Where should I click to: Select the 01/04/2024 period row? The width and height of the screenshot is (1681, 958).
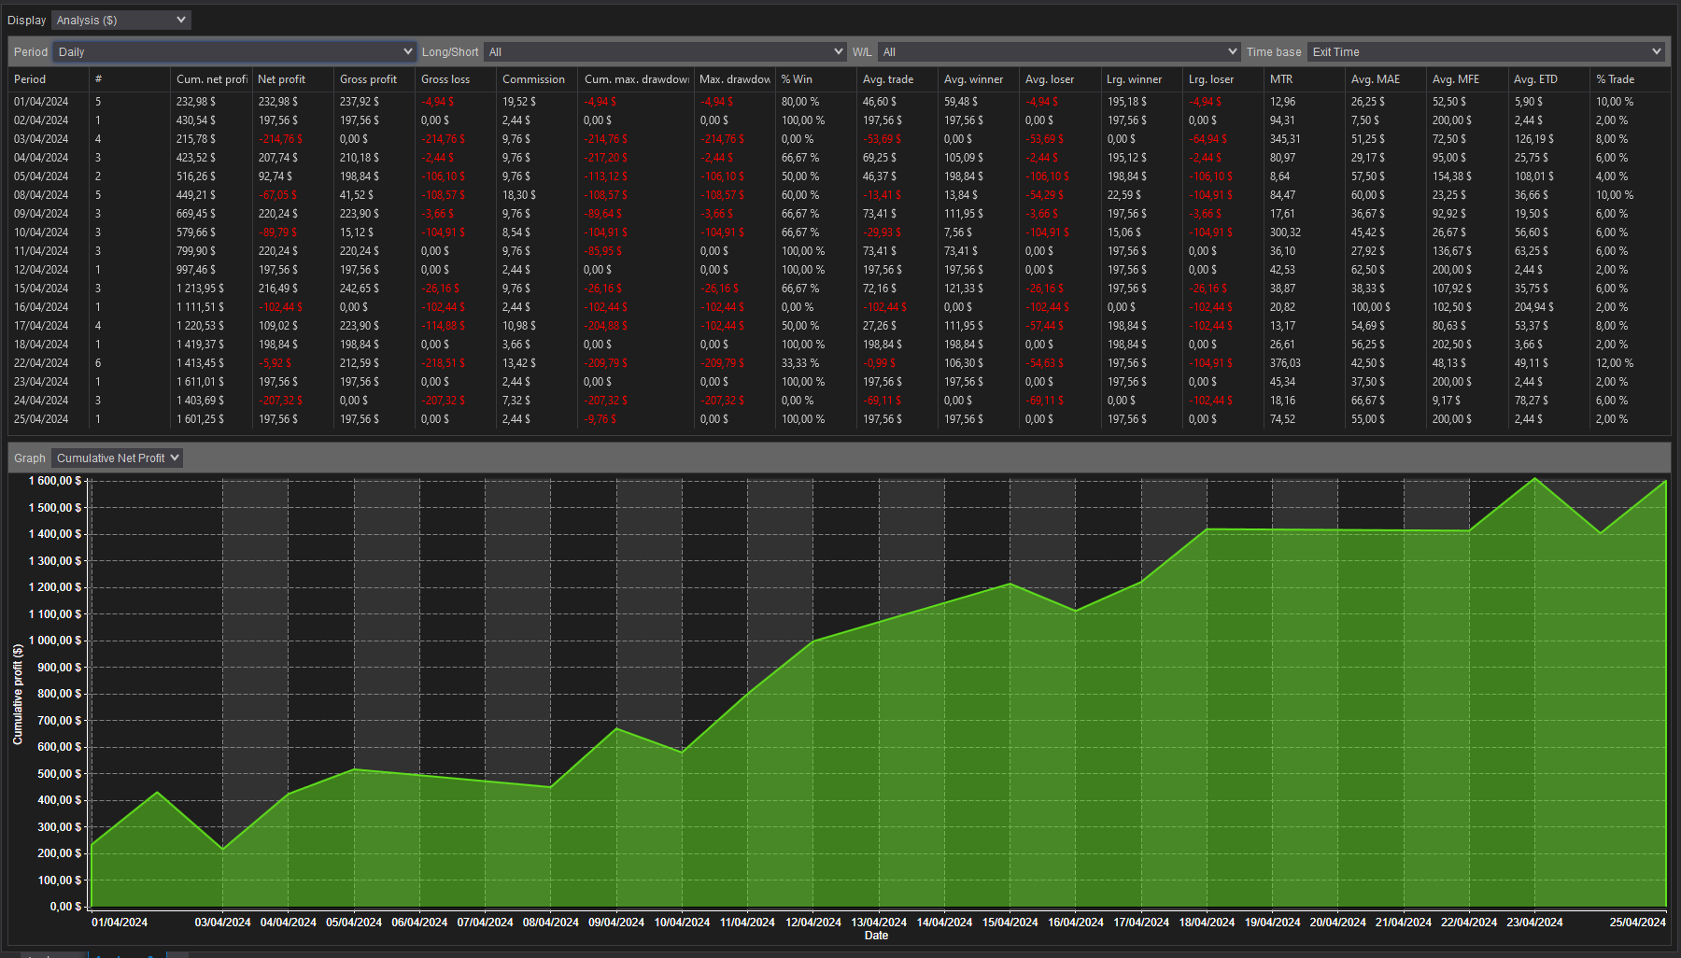840,102
